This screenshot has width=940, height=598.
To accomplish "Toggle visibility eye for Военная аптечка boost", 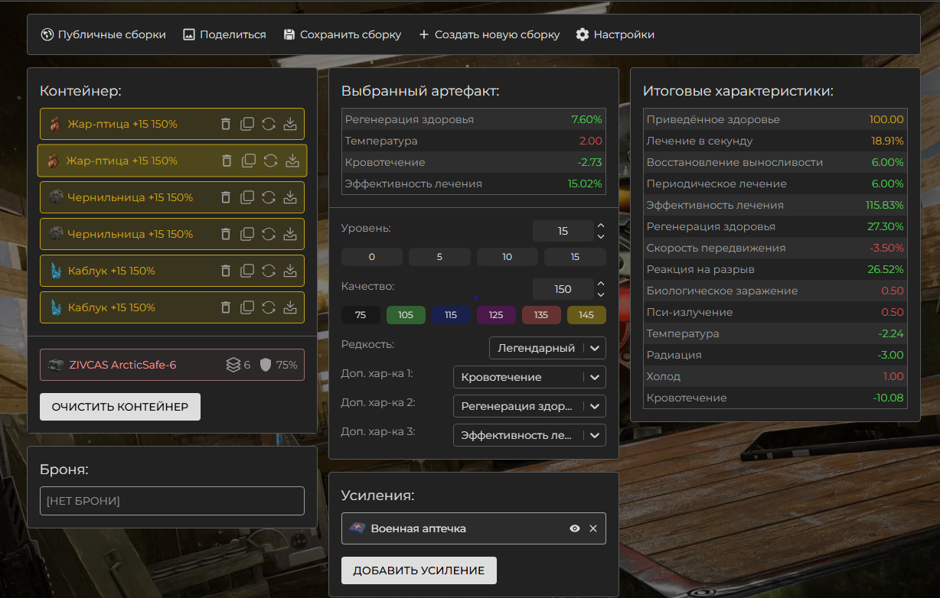I will point(575,528).
